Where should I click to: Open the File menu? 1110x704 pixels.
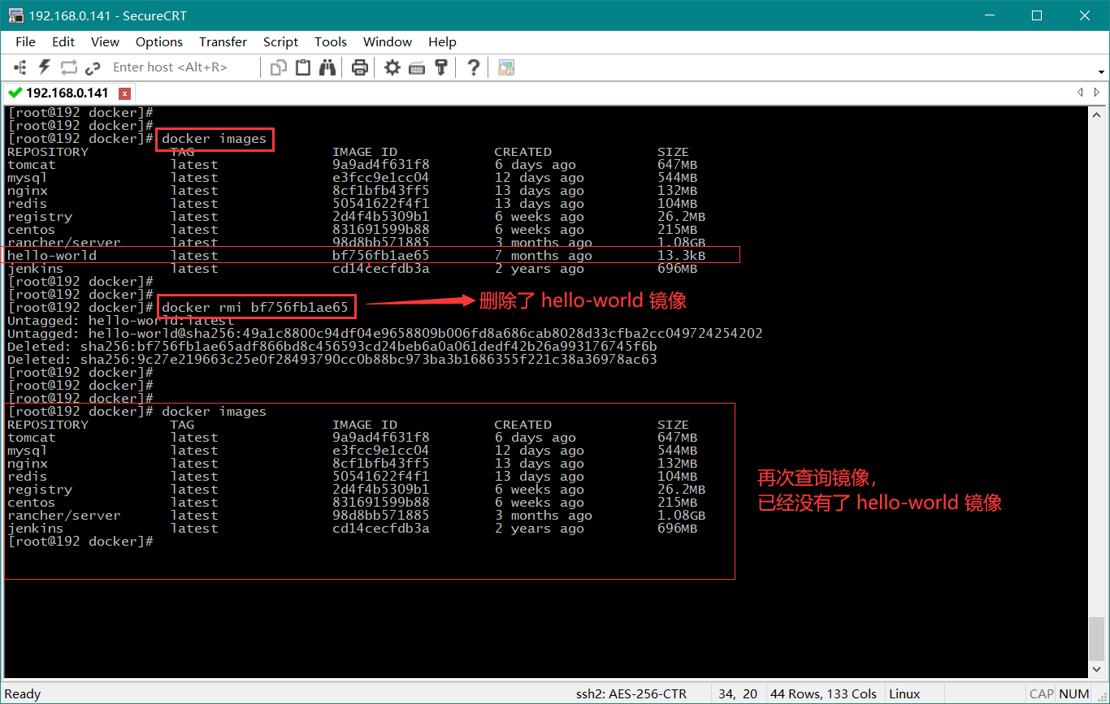click(x=25, y=41)
